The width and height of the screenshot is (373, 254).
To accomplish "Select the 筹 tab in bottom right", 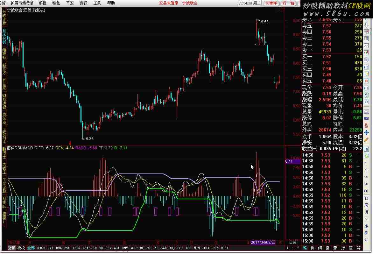I will (x=358, y=248).
